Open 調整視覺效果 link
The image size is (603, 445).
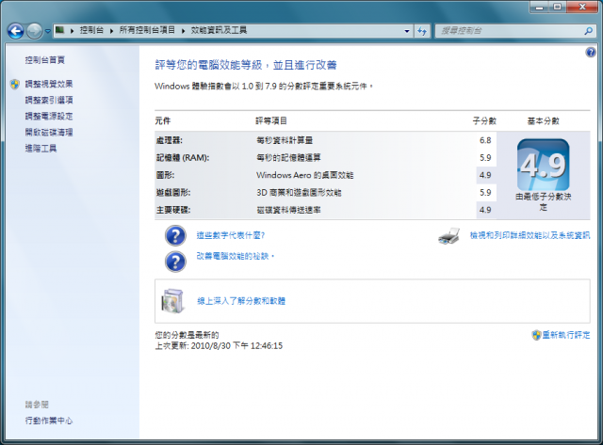pyautogui.click(x=49, y=84)
